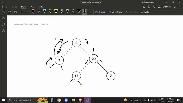Select tree node 3
The height and width of the screenshot is (103, 183).
coord(76,43)
